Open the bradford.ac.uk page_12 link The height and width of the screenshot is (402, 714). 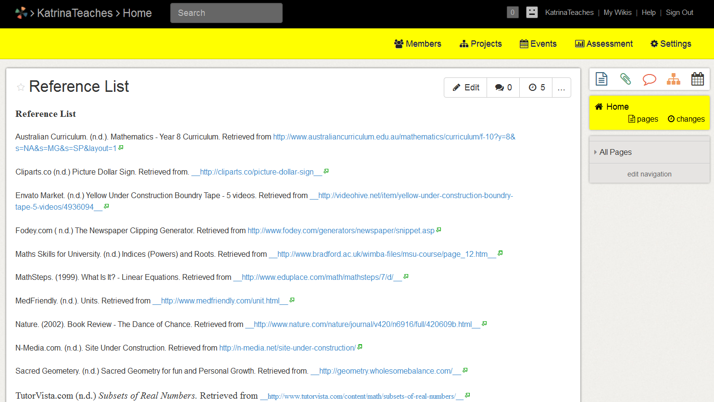click(x=383, y=254)
